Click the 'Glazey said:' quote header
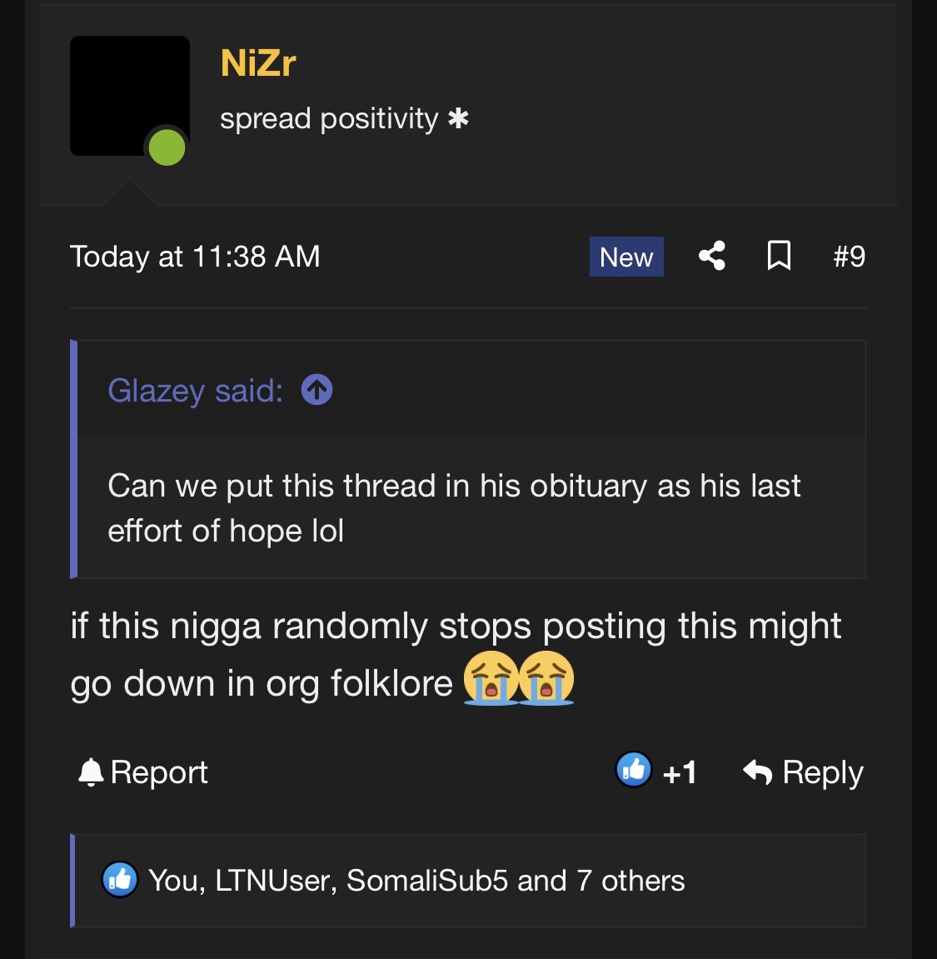Screen dimensions: 937x959 [195, 390]
